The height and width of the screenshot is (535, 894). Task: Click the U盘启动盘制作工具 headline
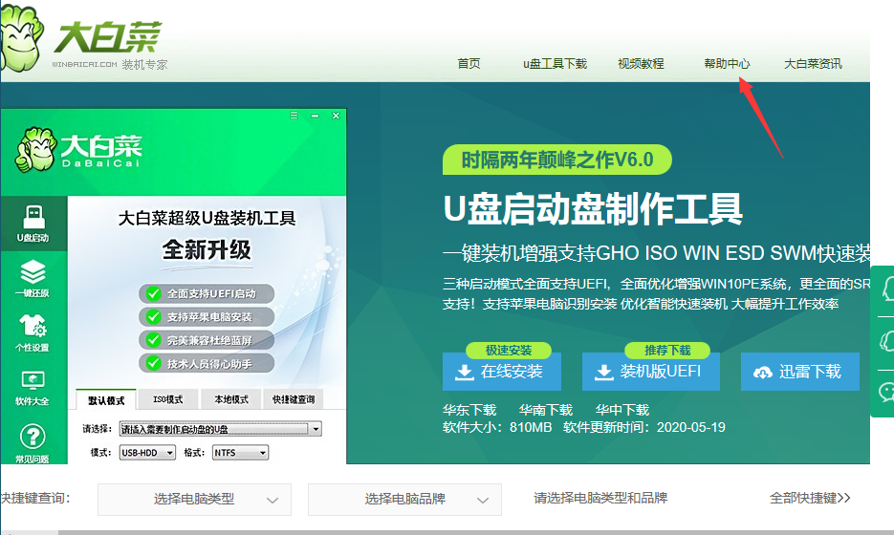[593, 208]
